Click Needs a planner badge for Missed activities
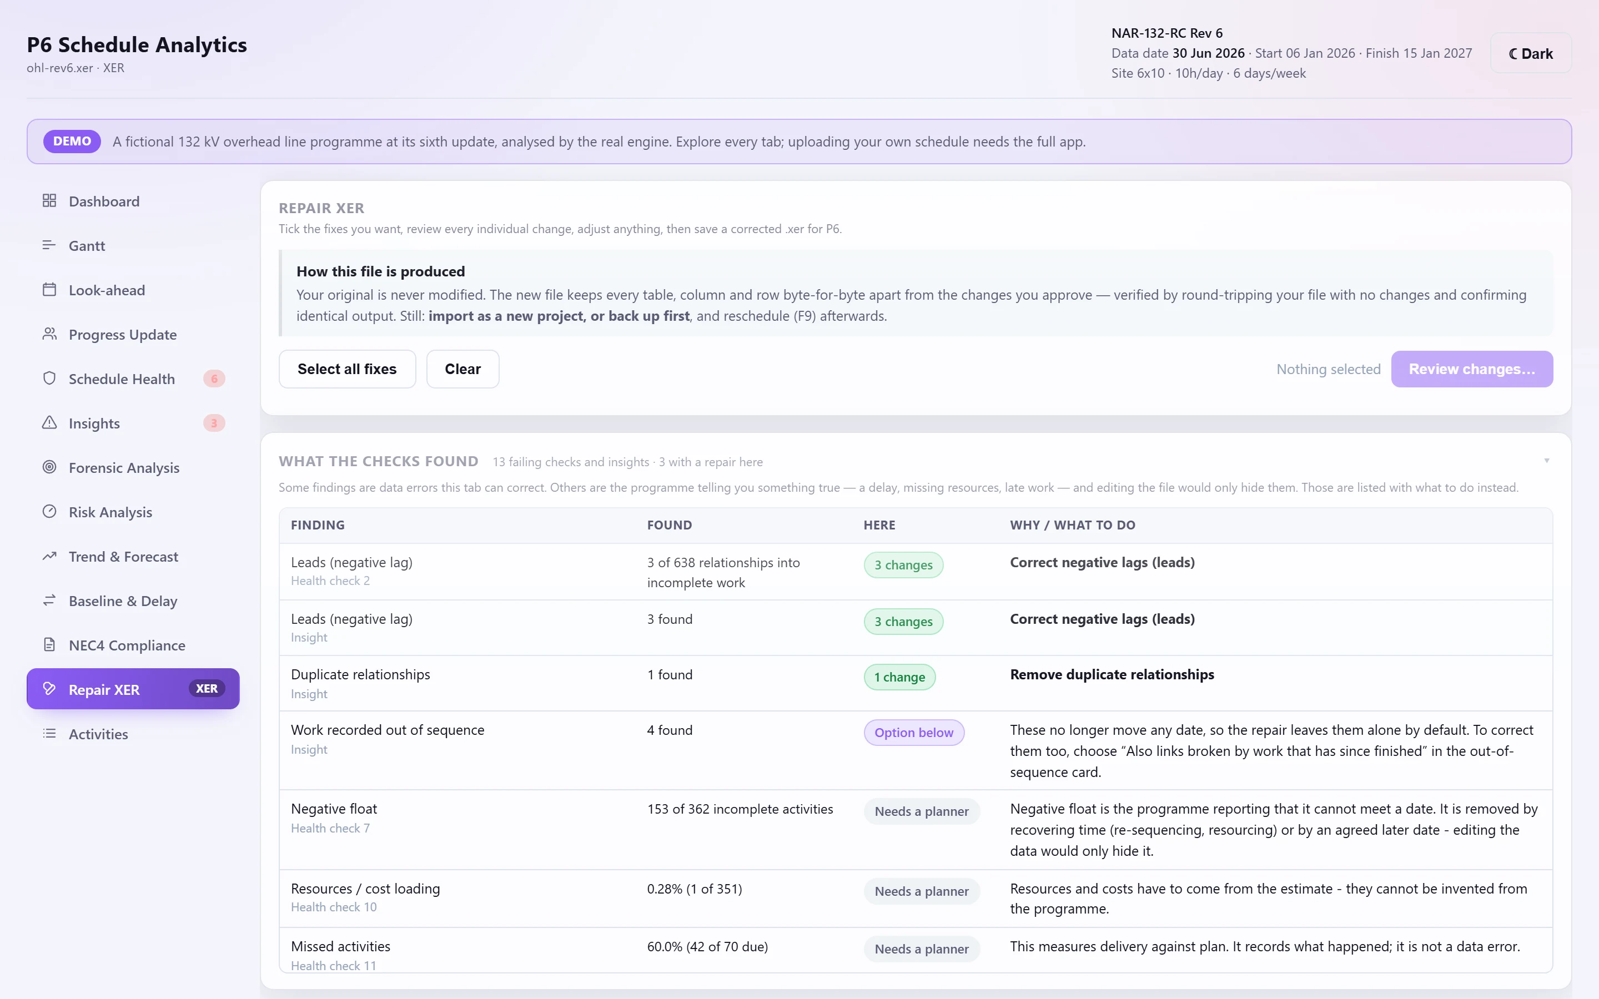This screenshot has height=999, width=1599. click(922, 949)
